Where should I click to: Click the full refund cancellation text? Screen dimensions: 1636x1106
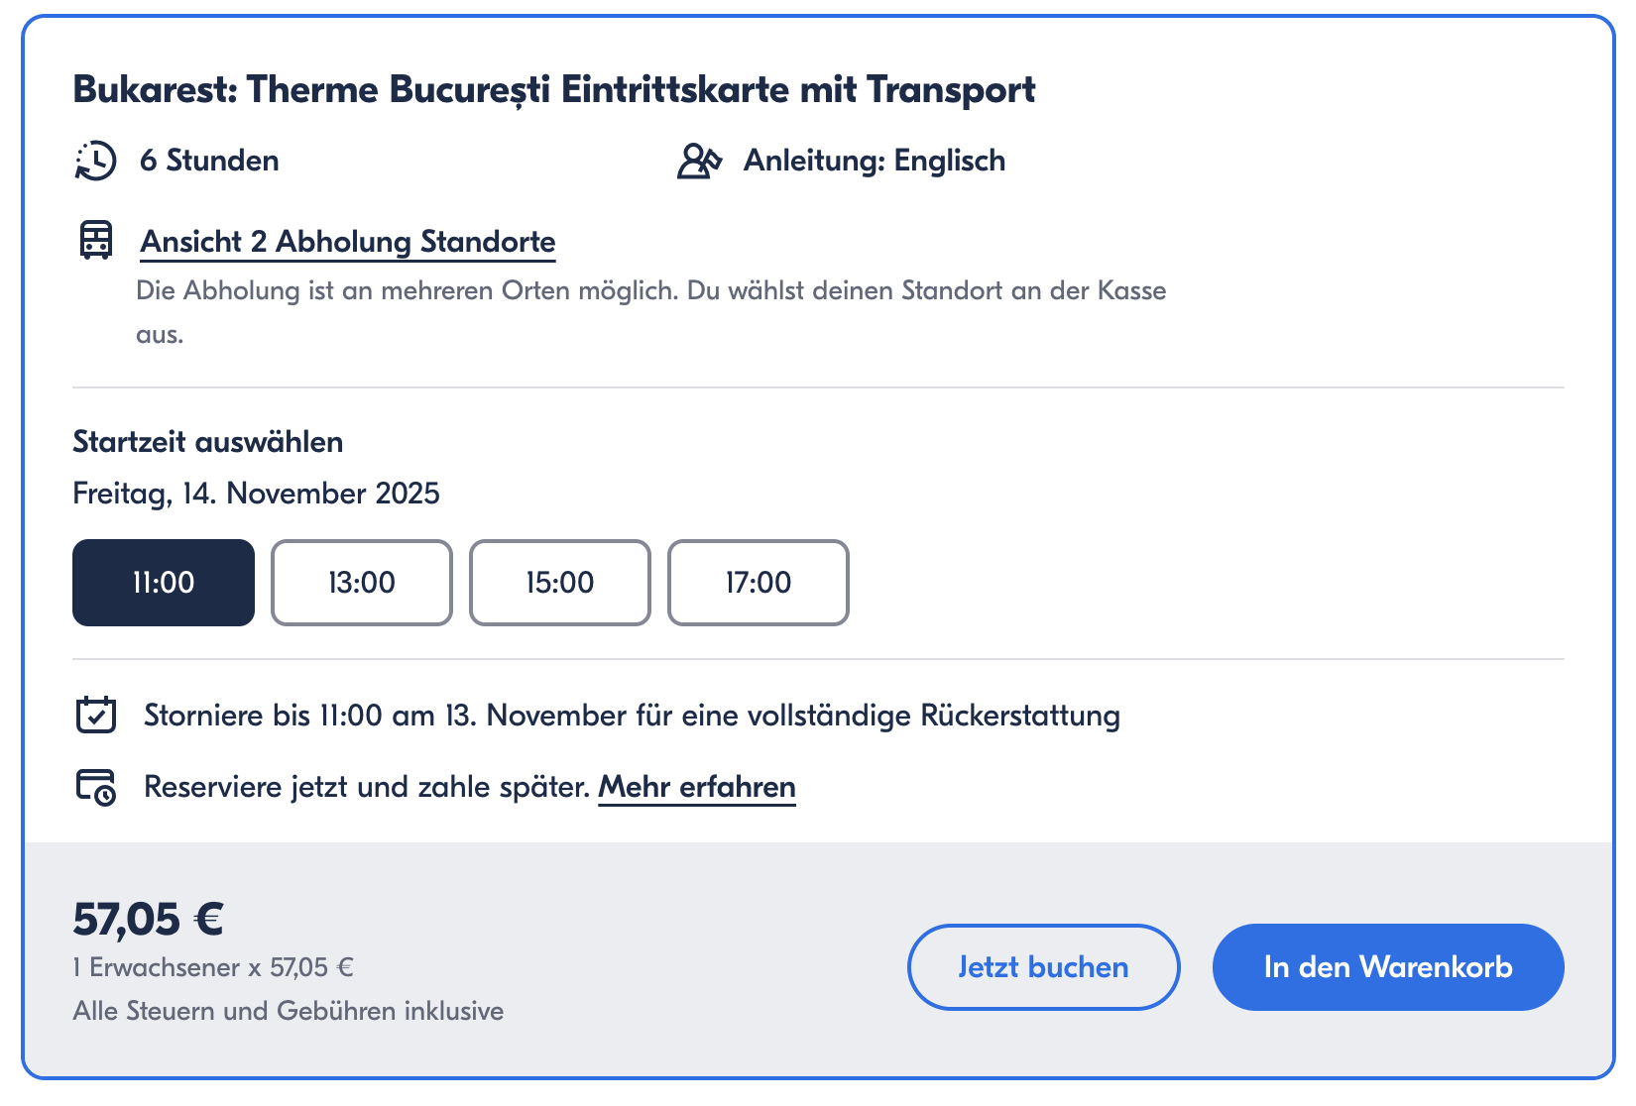tap(633, 716)
